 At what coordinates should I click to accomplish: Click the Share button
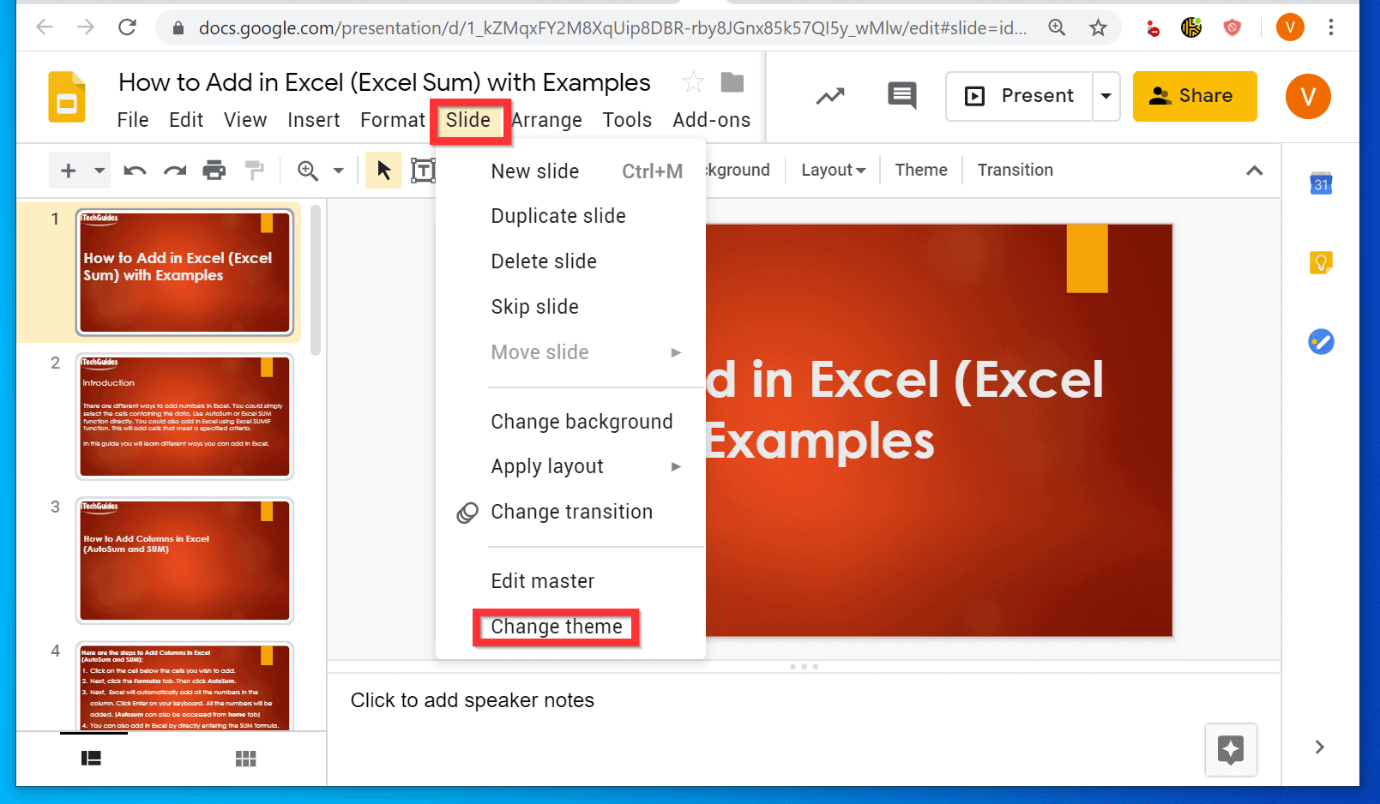tap(1195, 96)
